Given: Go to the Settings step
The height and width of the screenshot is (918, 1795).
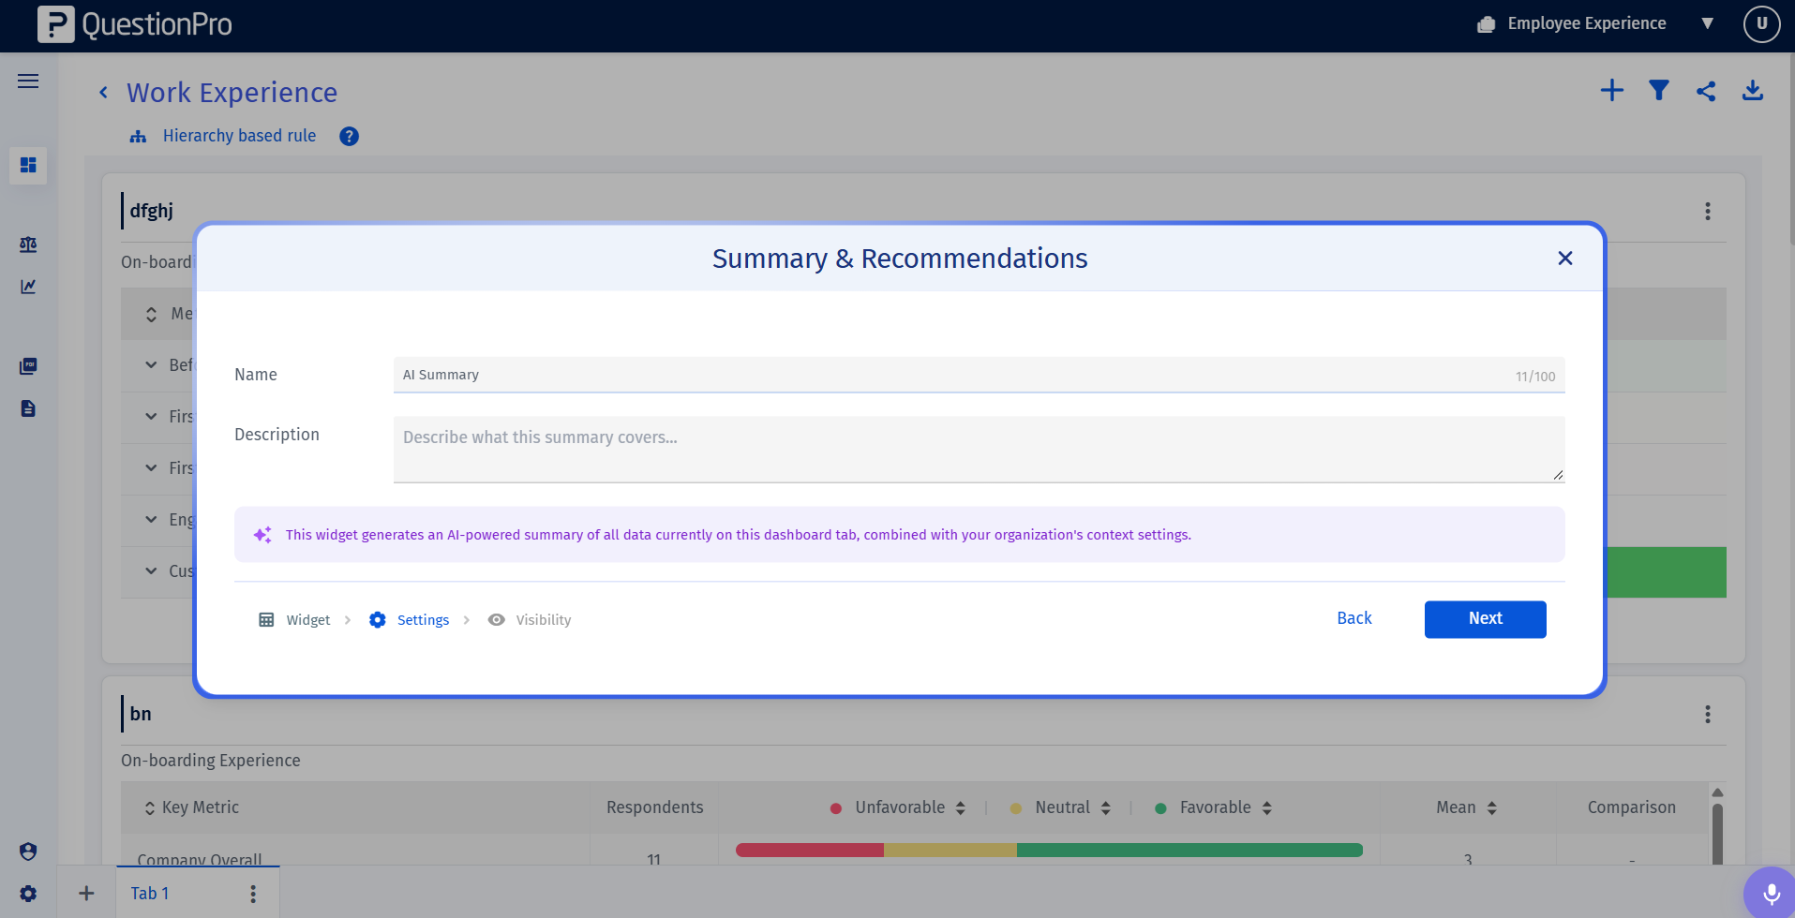Looking at the screenshot, I should pyautogui.click(x=409, y=620).
